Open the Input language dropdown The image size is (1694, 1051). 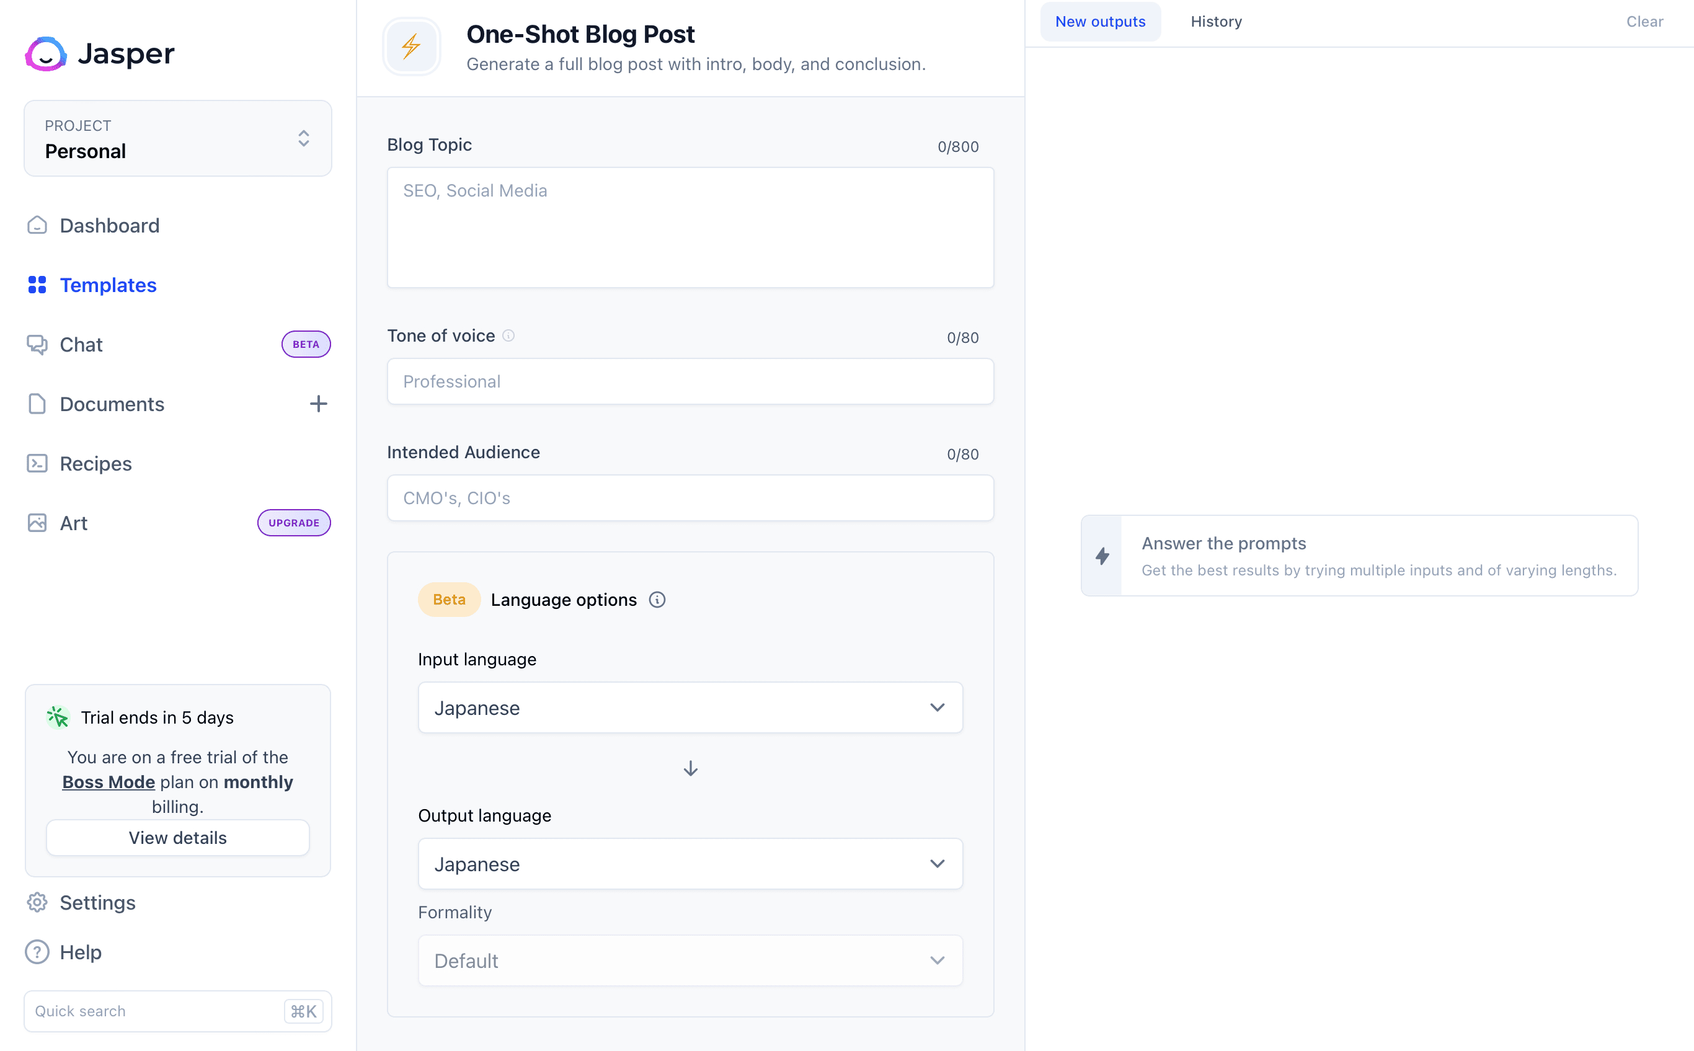690,707
